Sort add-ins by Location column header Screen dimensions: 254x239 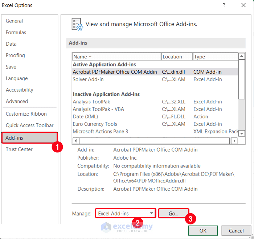pos(177,57)
